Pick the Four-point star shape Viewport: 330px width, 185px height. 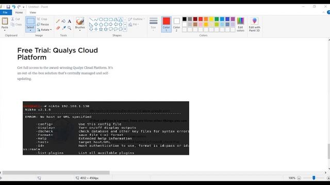96,29
